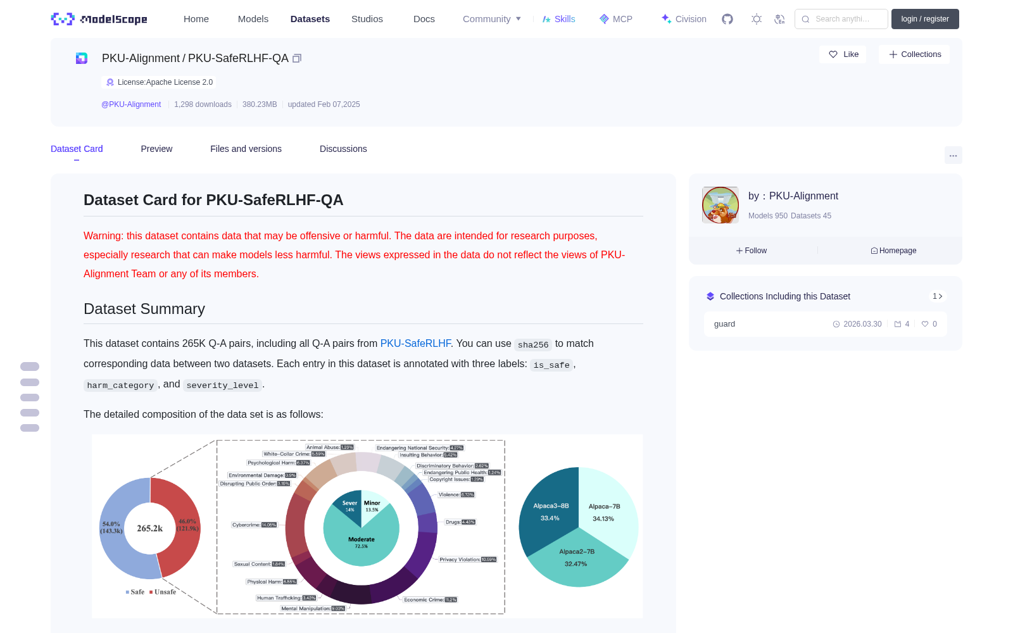Switch to the Preview tab
Screen dimensions: 1013x633
[156, 149]
